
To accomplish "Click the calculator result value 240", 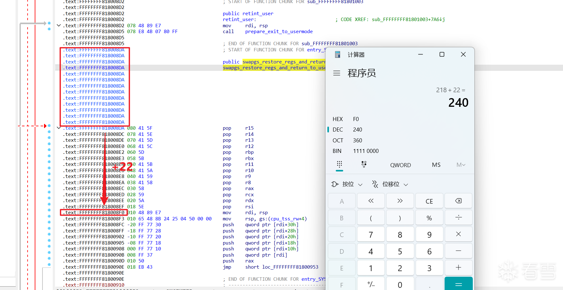I will (x=458, y=102).
